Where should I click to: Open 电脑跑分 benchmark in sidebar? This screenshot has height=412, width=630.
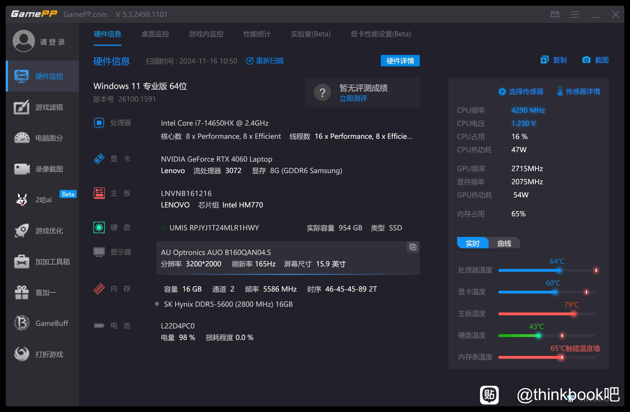[42, 138]
